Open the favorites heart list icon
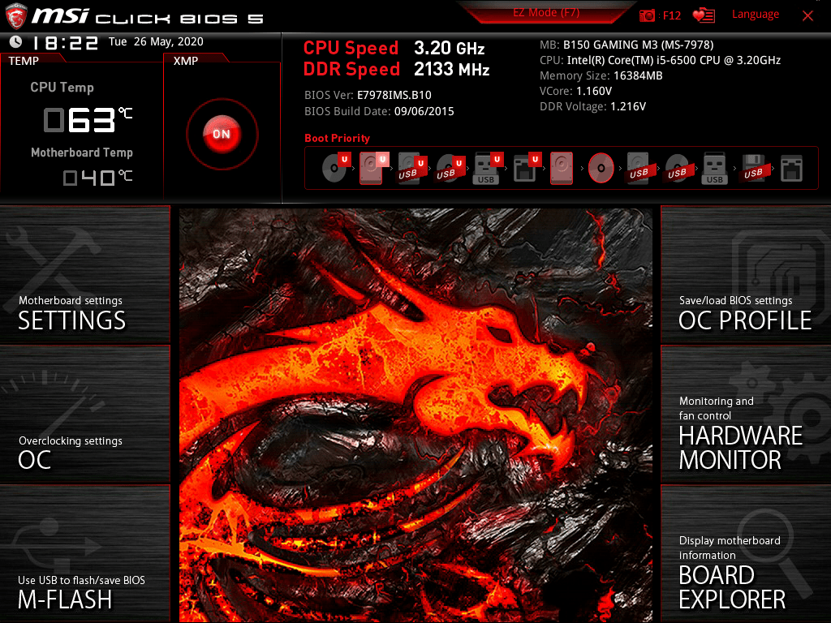The height and width of the screenshot is (623, 831). (x=704, y=15)
